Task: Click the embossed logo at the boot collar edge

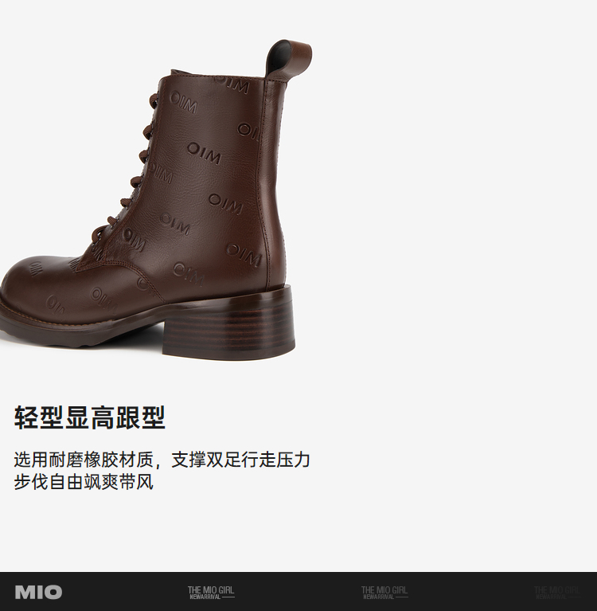Action: pos(233,85)
